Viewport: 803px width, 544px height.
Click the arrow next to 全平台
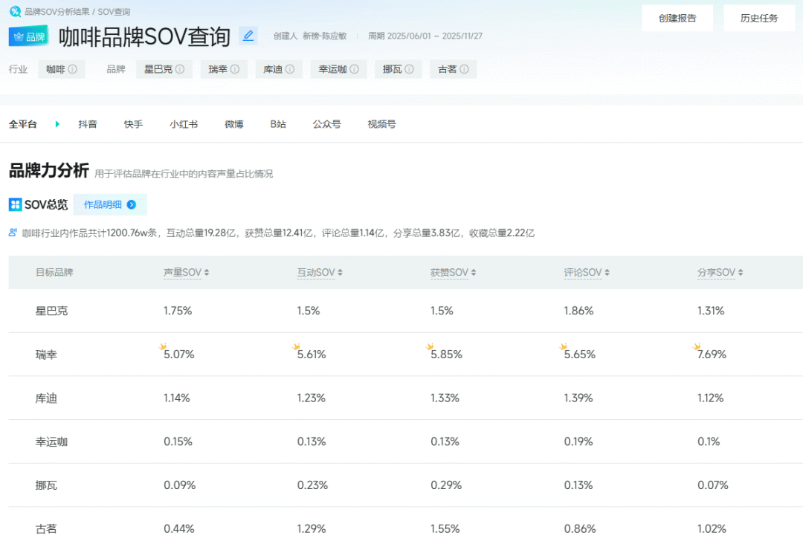pos(57,124)
